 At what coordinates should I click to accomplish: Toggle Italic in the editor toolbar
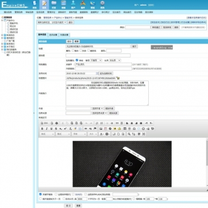pyautogui.click(x=47, y=129)
